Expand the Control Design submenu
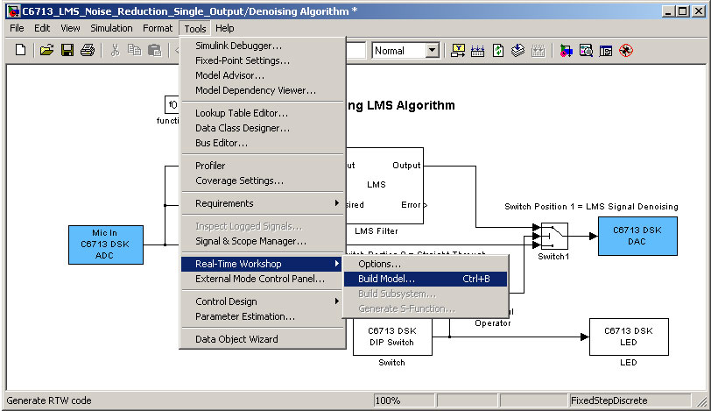This screenshot has width=711, height=411. click(x=263, y=301)
